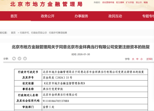Set font size to 大
This screenshot has width=154, height=111.
point(133,59)
